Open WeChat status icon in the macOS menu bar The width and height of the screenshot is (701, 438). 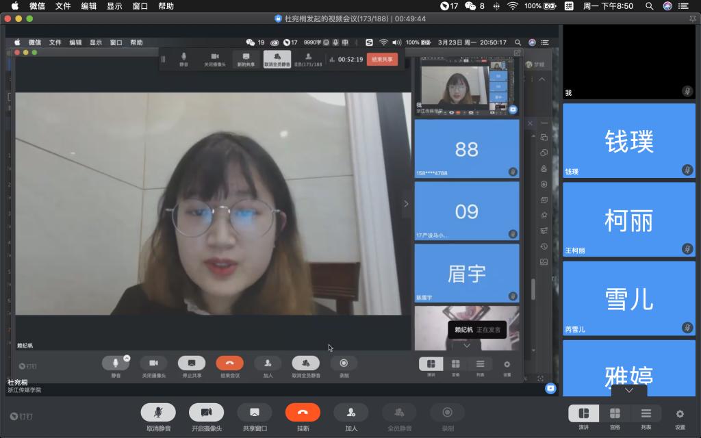click(470, 5)
